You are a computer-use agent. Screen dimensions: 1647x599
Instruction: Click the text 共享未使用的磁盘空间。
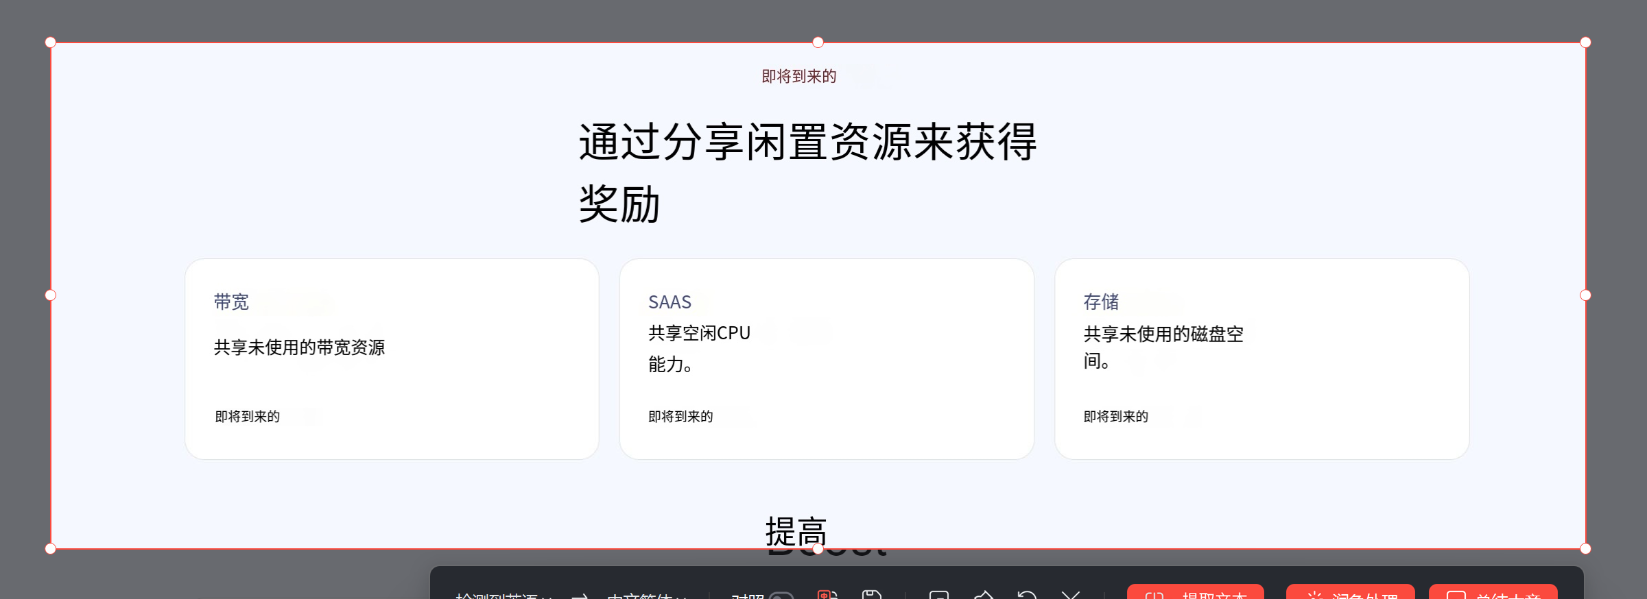coord(1163,347)
